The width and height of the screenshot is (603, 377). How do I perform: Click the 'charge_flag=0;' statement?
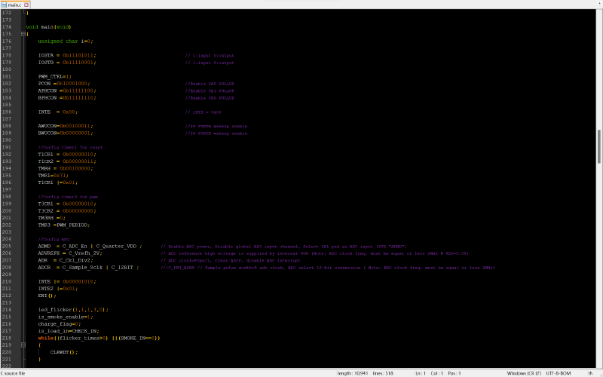tap(60, 324)
